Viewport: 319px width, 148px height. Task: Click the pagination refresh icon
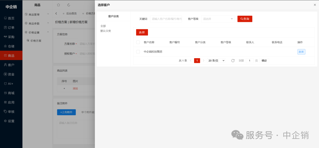click(233, 61)
